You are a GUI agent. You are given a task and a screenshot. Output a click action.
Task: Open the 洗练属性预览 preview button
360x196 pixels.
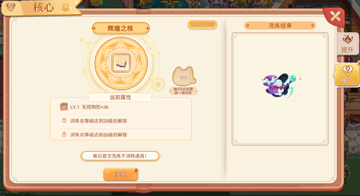click(202, 25)
